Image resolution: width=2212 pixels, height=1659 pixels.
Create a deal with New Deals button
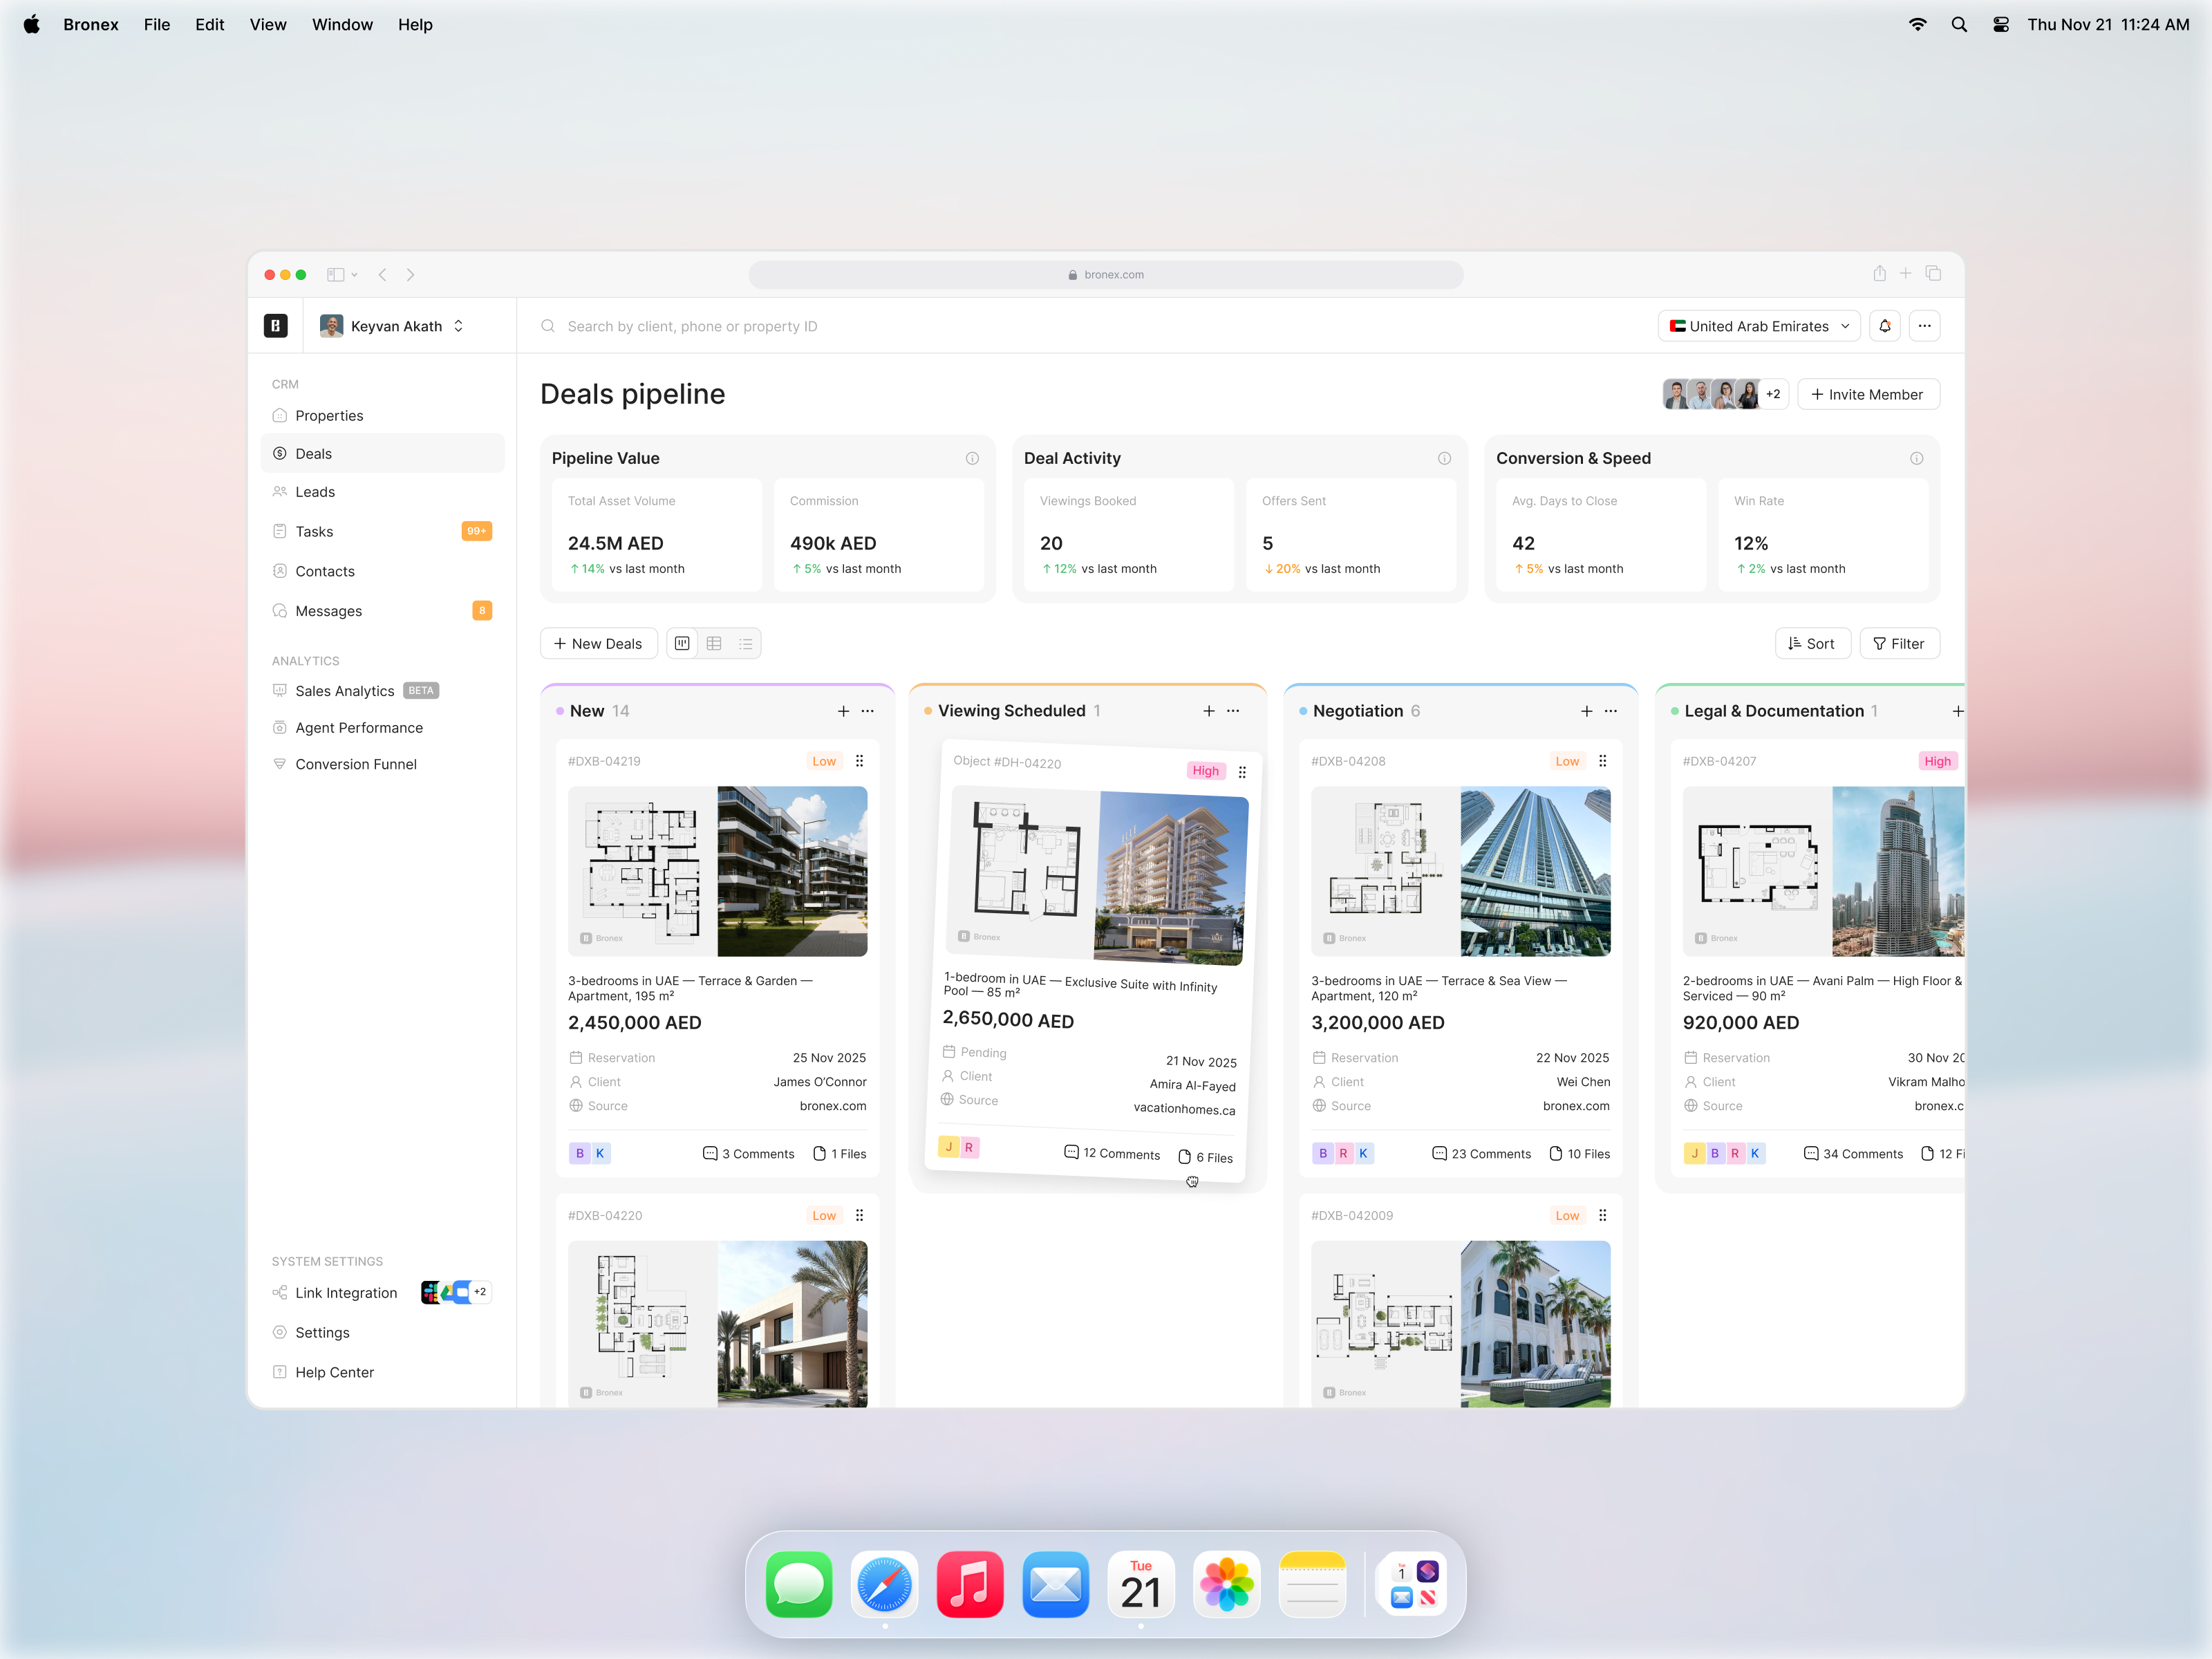pyautogui.click(x=598, y=643)
